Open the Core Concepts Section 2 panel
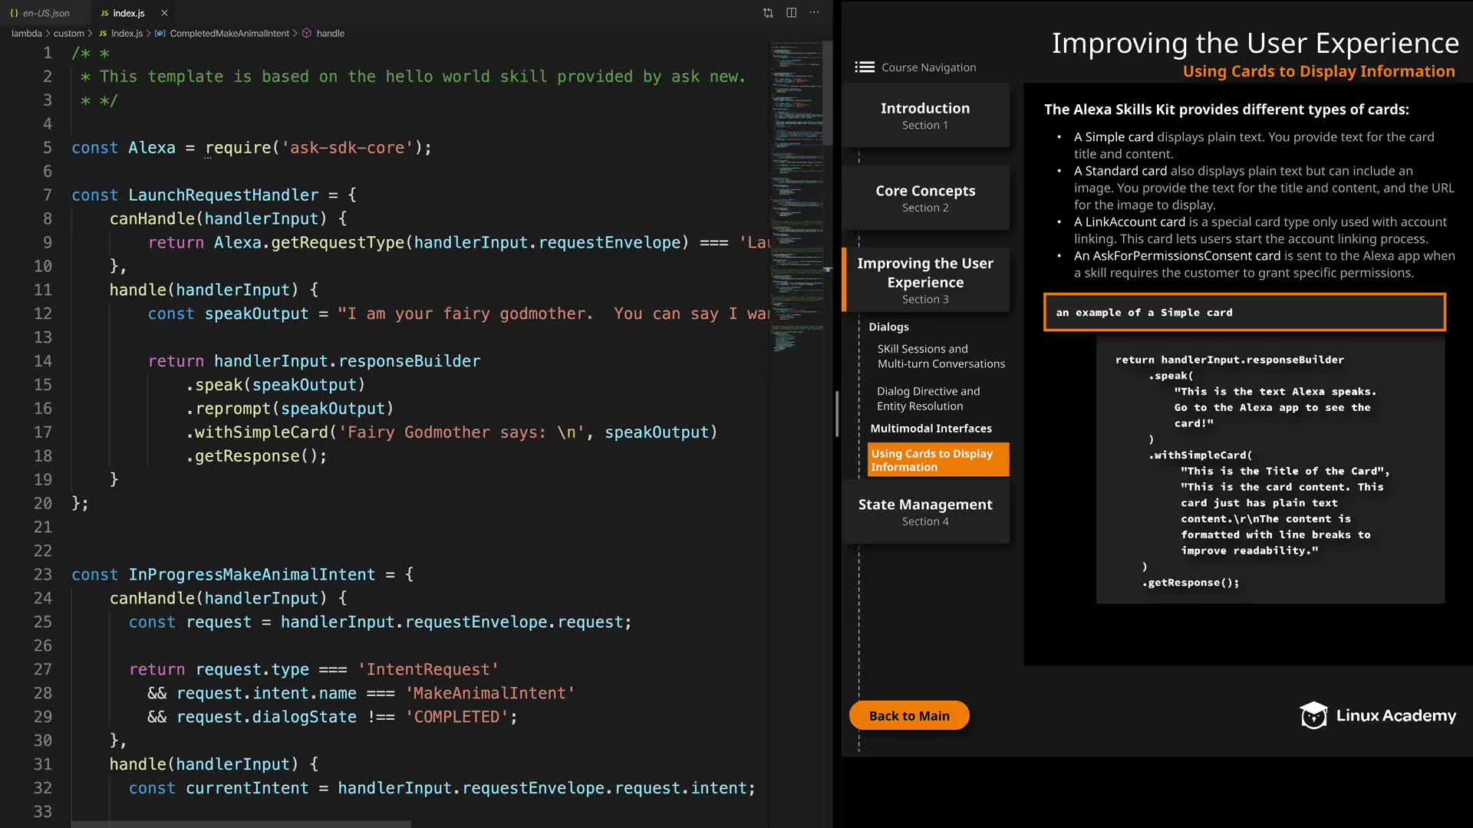This screenshot has height=828, width=1473. click(x=925, y=198)
